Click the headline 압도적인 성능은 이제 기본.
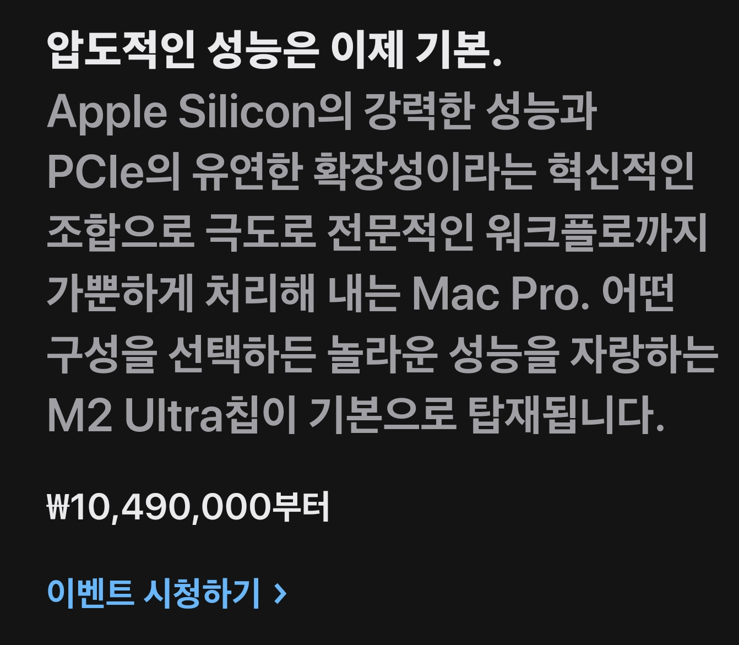Image resolution: width=739 pixels, height=645 pixels. coord(275,51)
